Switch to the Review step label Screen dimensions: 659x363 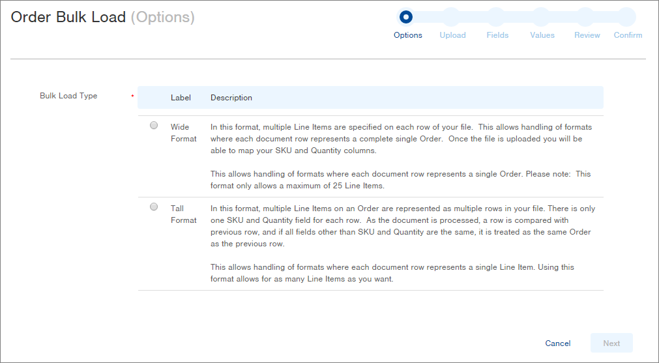587,35
